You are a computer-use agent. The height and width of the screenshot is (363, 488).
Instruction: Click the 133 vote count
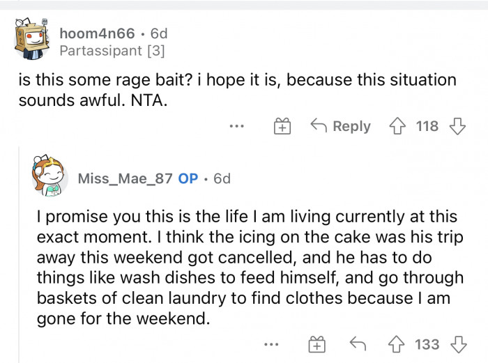(427, 344)
